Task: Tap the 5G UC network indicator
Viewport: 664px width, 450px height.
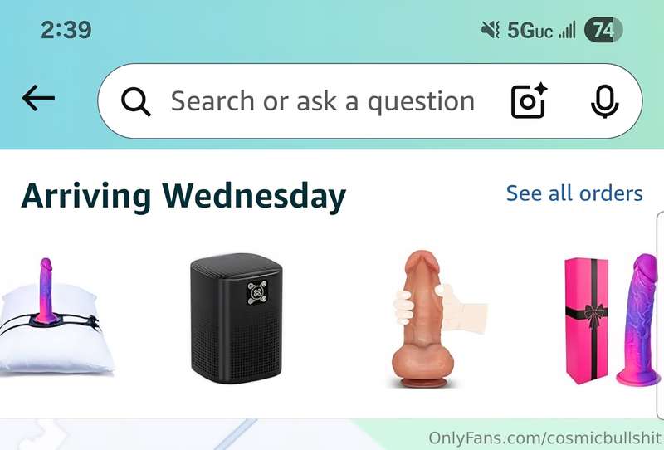Action: 530,31
